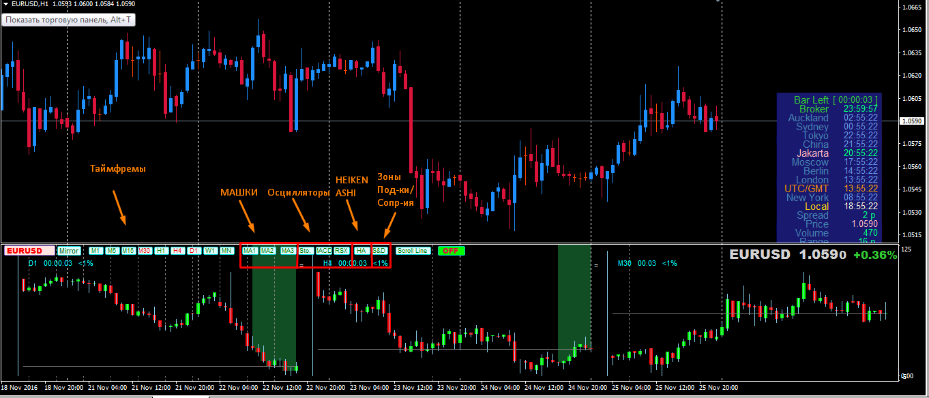Image resolution: width=929 pixels, height=398 pixels.
Task: Select the H1 timeframe button
Action: (x=162, y=251)
